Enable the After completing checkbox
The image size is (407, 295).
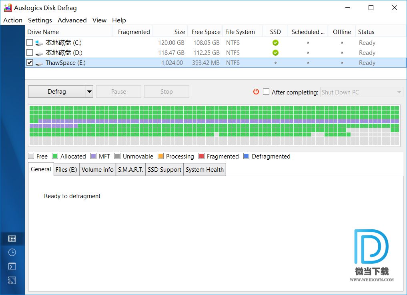(266, 92)
